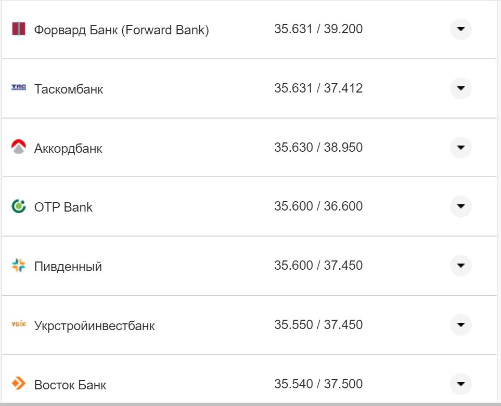Expand the Таскомбанк row details

[461, 88]
